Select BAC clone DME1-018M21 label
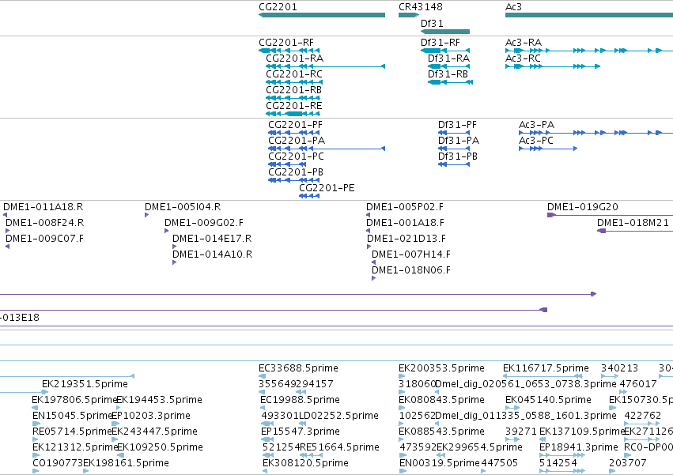Viewport: 673px width, 475px height. click(x=633, y=223)
